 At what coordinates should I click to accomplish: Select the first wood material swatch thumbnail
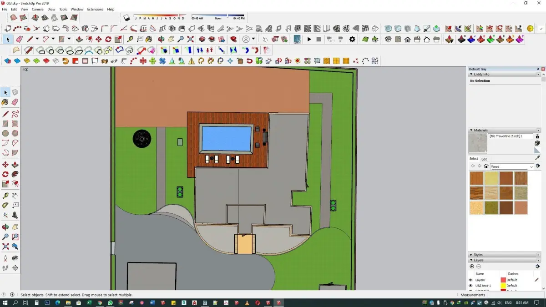[476, 178]
